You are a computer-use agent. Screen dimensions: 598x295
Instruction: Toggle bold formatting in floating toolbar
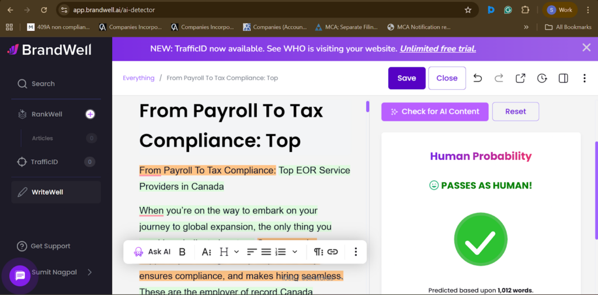[x=182, y=252]
